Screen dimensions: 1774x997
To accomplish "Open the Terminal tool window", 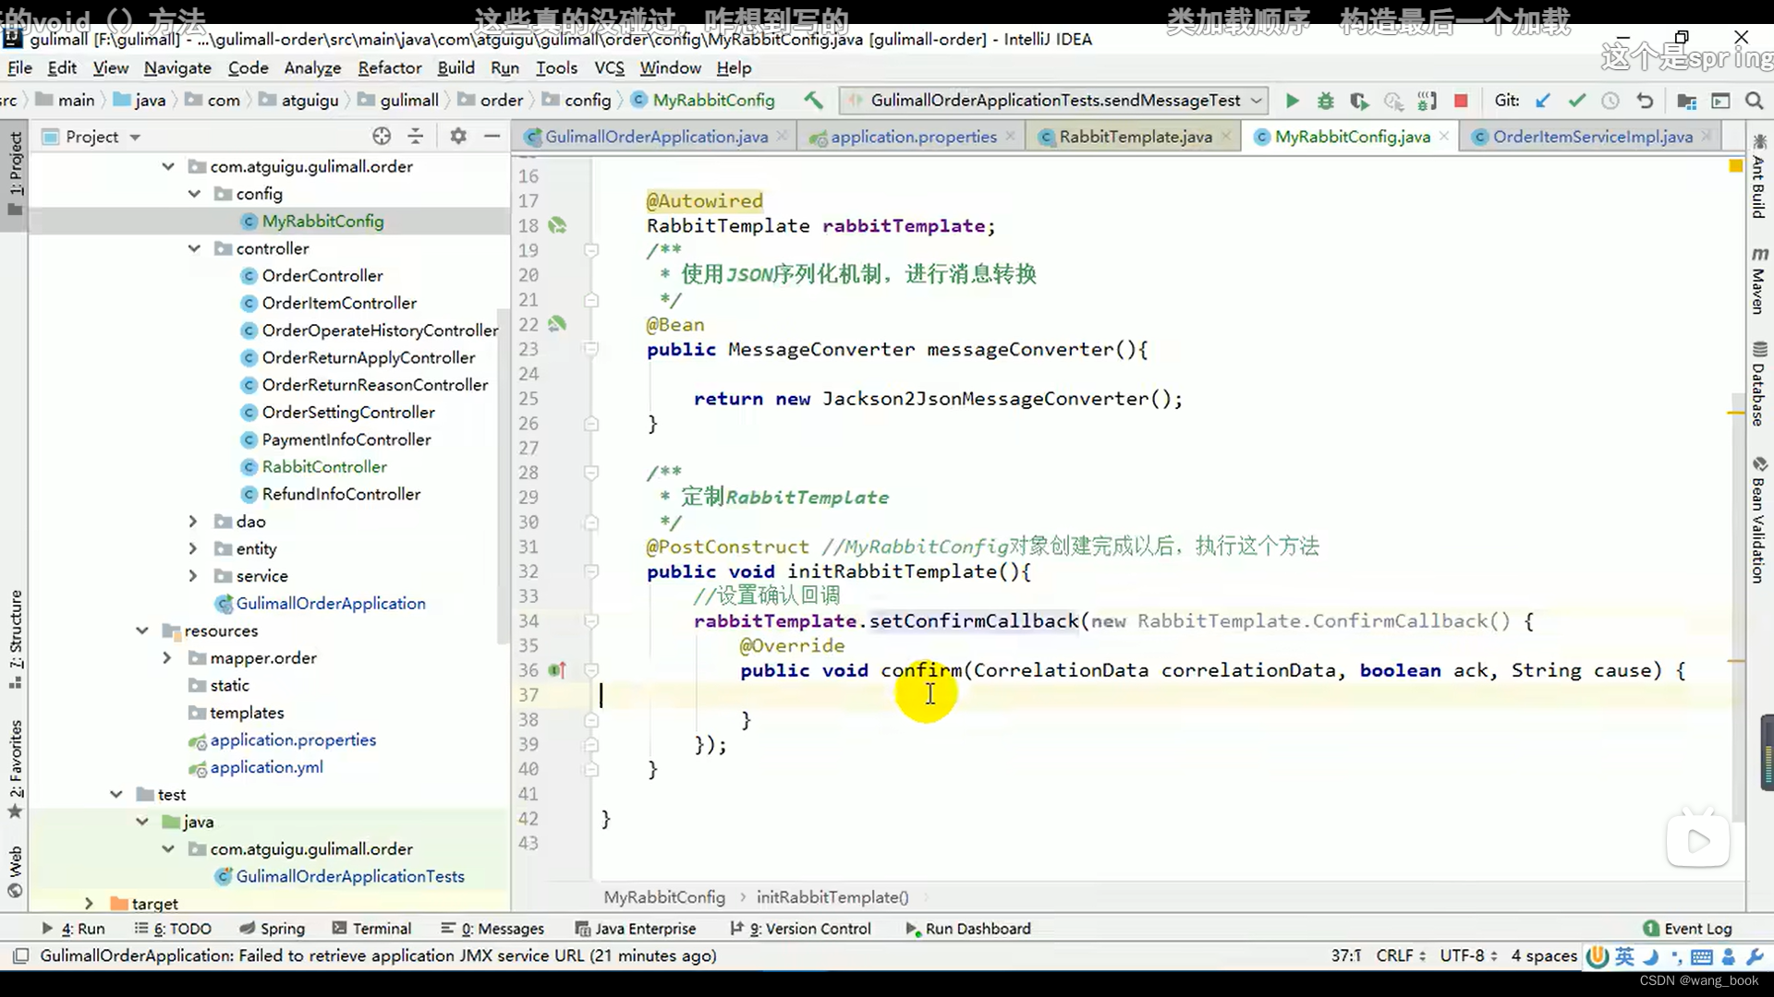I will coord(371,929).
